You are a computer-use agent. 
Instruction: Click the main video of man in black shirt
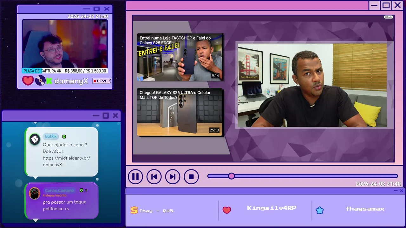coord(312,85)
